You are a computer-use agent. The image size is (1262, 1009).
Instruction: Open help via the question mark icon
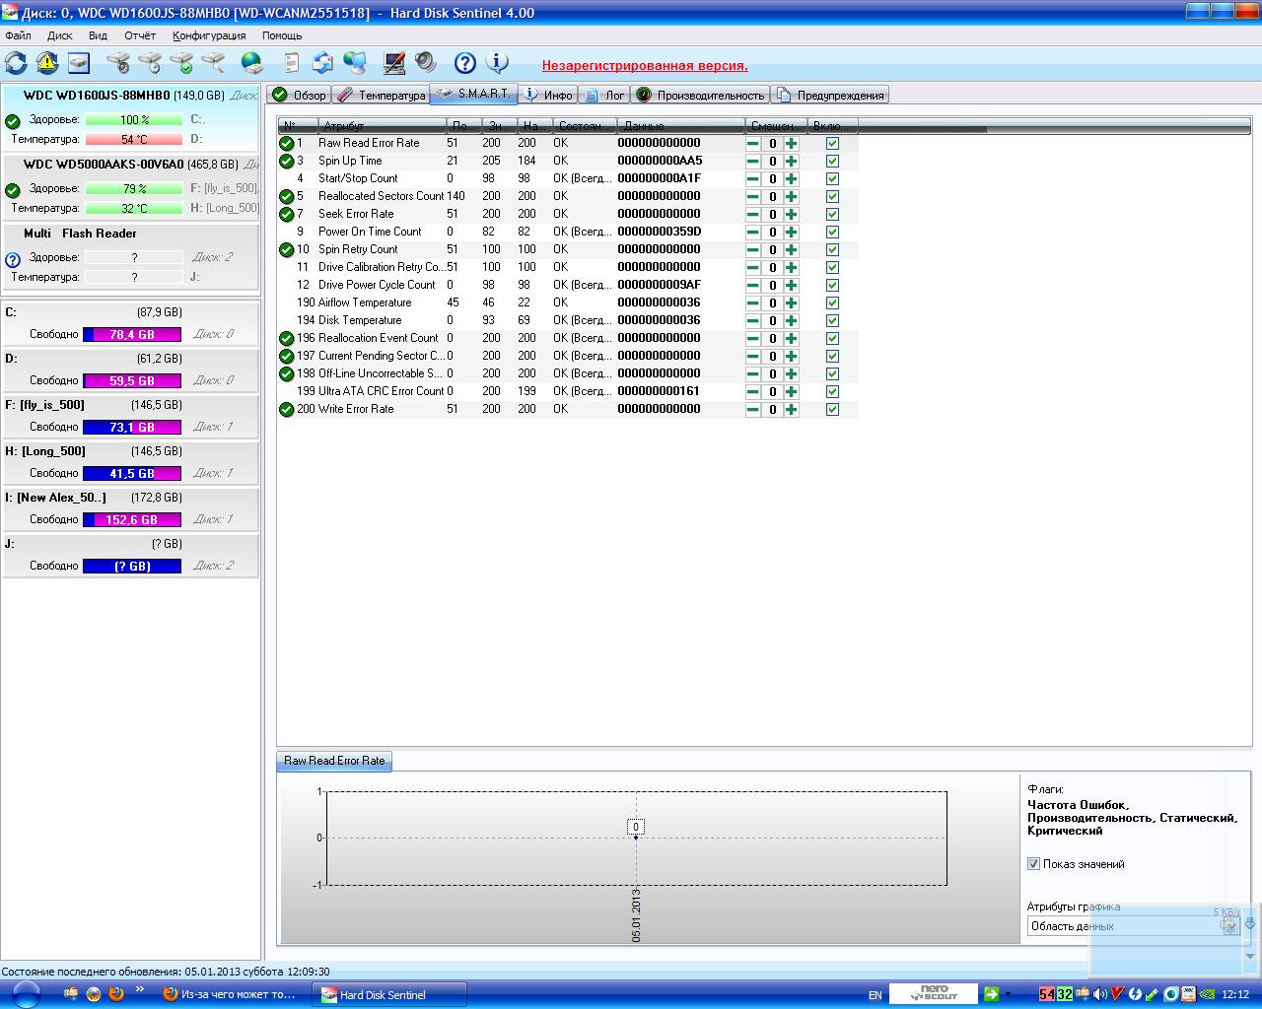pos(465,63)
